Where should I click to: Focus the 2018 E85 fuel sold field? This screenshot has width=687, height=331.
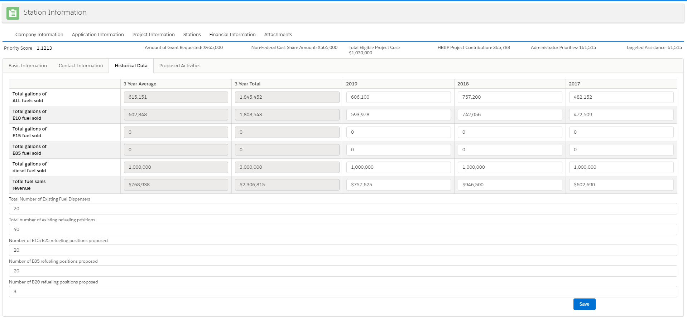[509, 150]
